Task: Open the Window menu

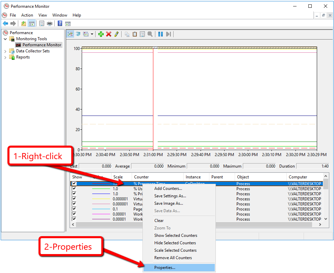Action: pos(60,15)
